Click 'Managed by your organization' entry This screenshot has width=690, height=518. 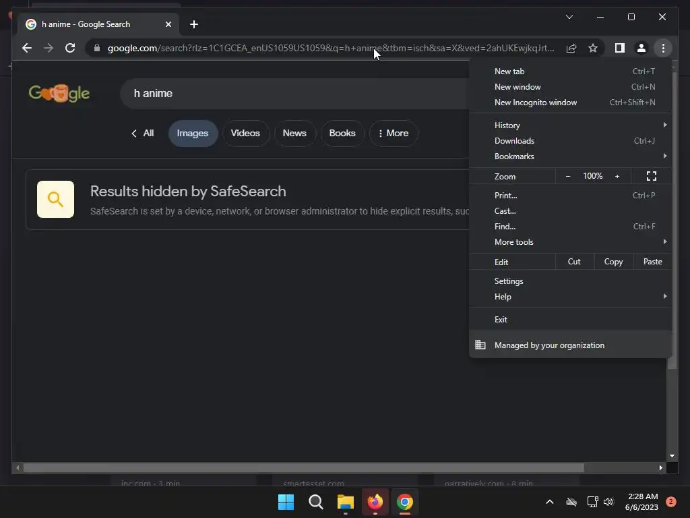click(570, 345)
